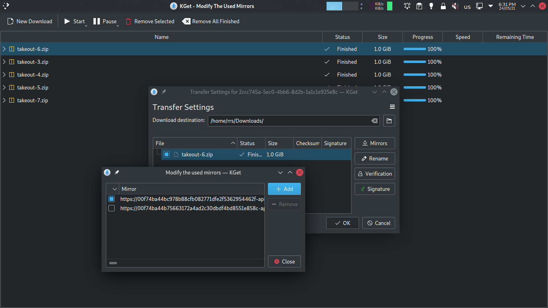This screenshot has height=308, width=548.
Task: Click the progress bar of takeout-6.zip
Action: click(415, 49)
